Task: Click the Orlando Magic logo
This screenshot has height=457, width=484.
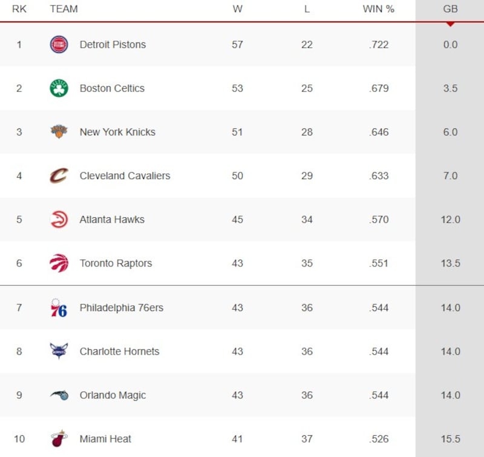Action: [59, 395]
